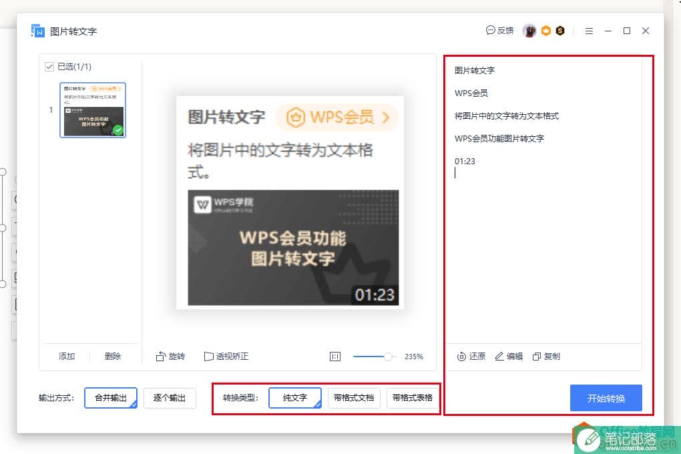Open the hamburger menu in title bar
Image resolution: width=681 pixels, height=454 pixels.
tap(589, 31)
